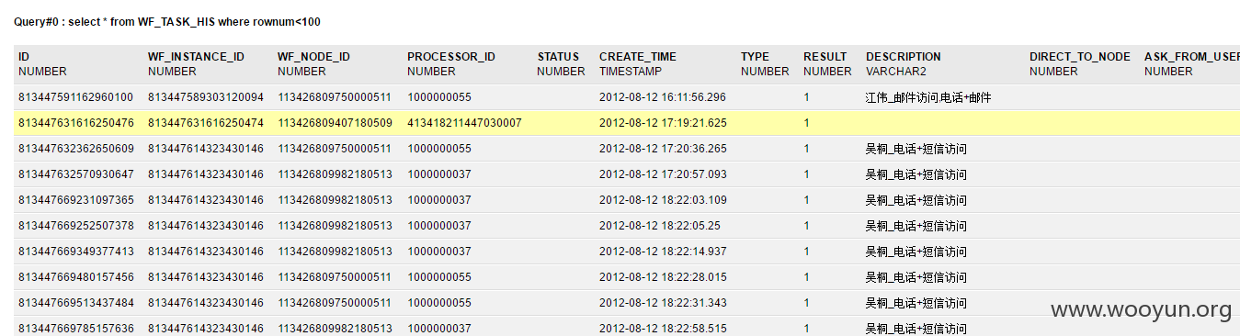Select the WF_INSTANCE_ID column header
Viewport: 1240px width, 336px height.
coord(196,57)
